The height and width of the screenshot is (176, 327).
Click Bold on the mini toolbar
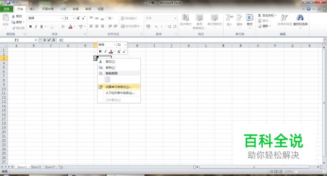pyautogui.click(x=100, y=51)
